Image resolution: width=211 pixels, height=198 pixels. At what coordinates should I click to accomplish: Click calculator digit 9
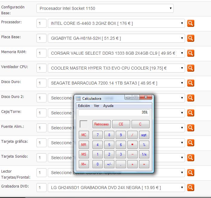point(121,135)
